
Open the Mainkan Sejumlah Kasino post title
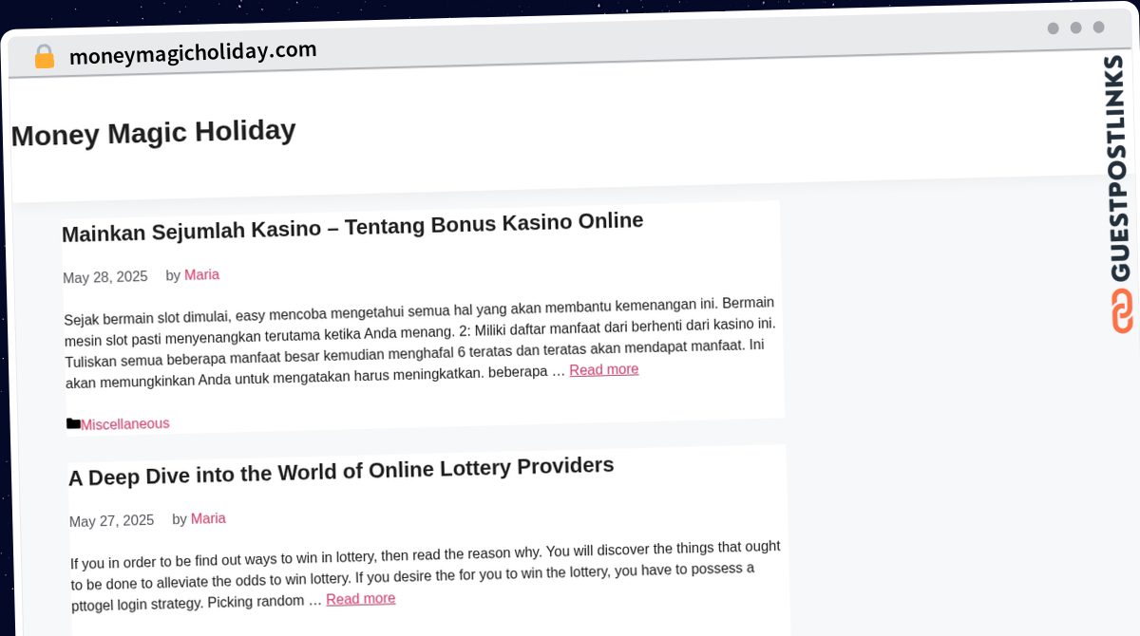point(352,226)
